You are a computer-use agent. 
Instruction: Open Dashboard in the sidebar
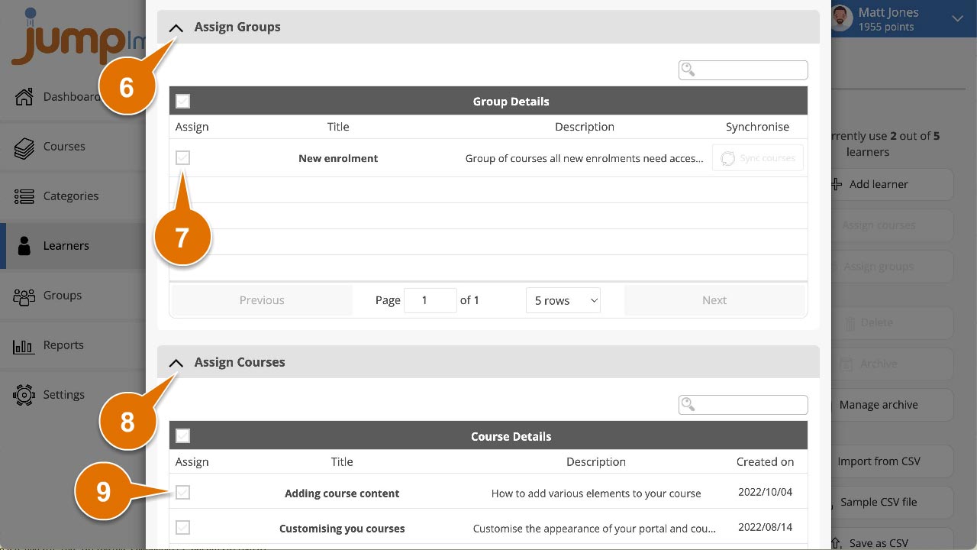click(73, 97)
